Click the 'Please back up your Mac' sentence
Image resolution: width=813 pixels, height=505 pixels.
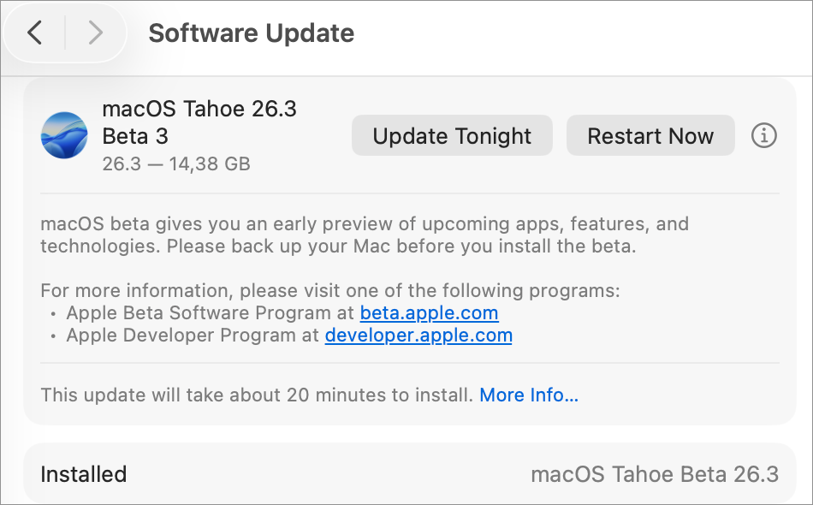[x=402, y=247]
